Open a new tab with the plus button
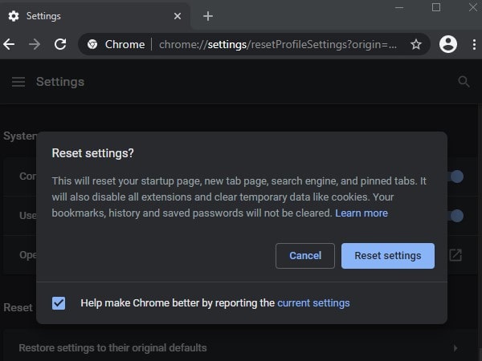 click(x=208, y=16)
